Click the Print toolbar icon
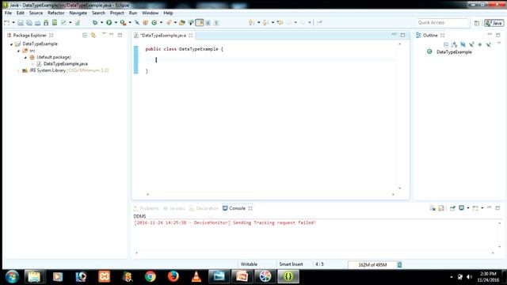Viewport: 507px width, 285px height. 37,23
